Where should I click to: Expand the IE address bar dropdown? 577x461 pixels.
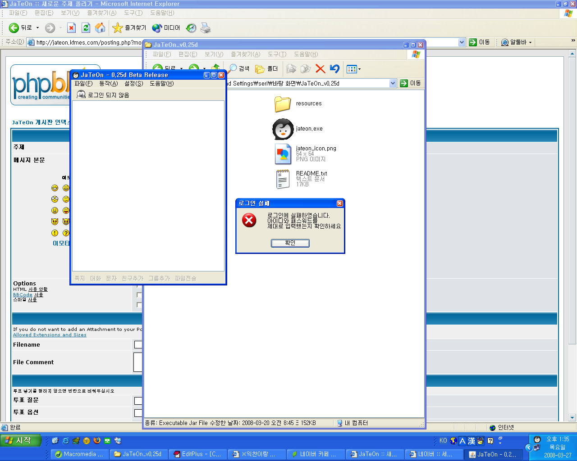click(x=462, y=42)
